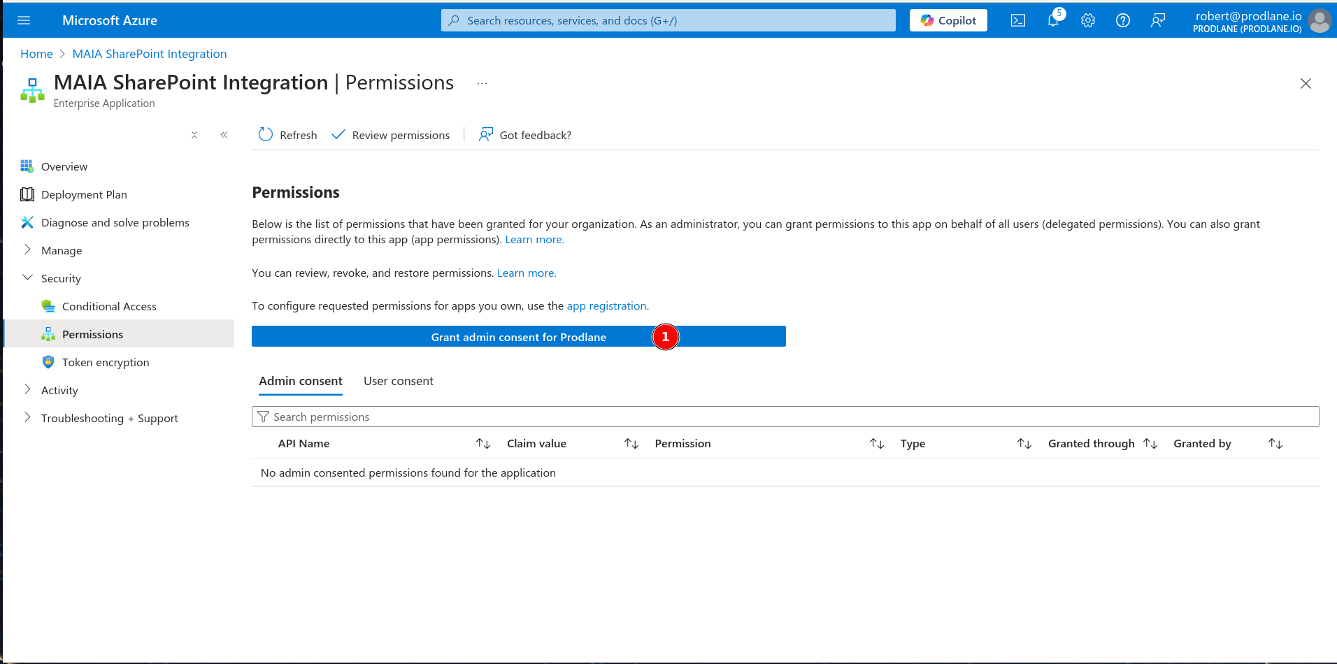1337x664 pixels.
Task: Sort by Type column arrows
Action: click(x=1024, y=444)
